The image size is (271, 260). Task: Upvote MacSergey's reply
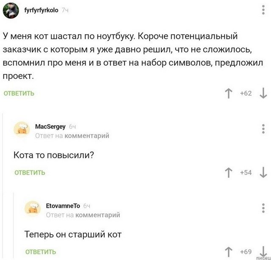pos(229,172)
